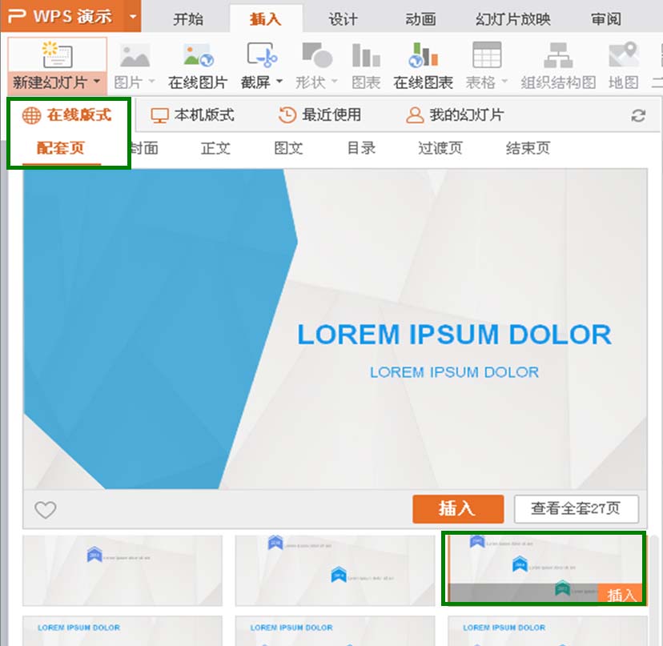This screenshot has width=663, height=646.
Task: Open the WPS 演示 application menu arrow
Action: (134, 16)
